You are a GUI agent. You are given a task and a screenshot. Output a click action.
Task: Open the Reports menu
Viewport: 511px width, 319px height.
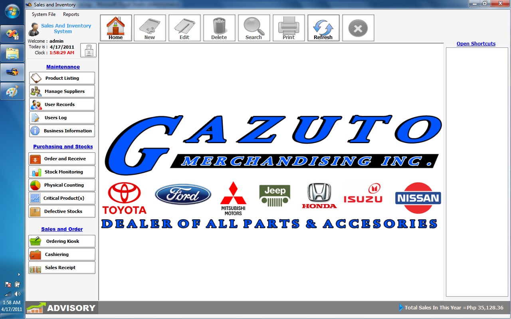click(71, 14)
